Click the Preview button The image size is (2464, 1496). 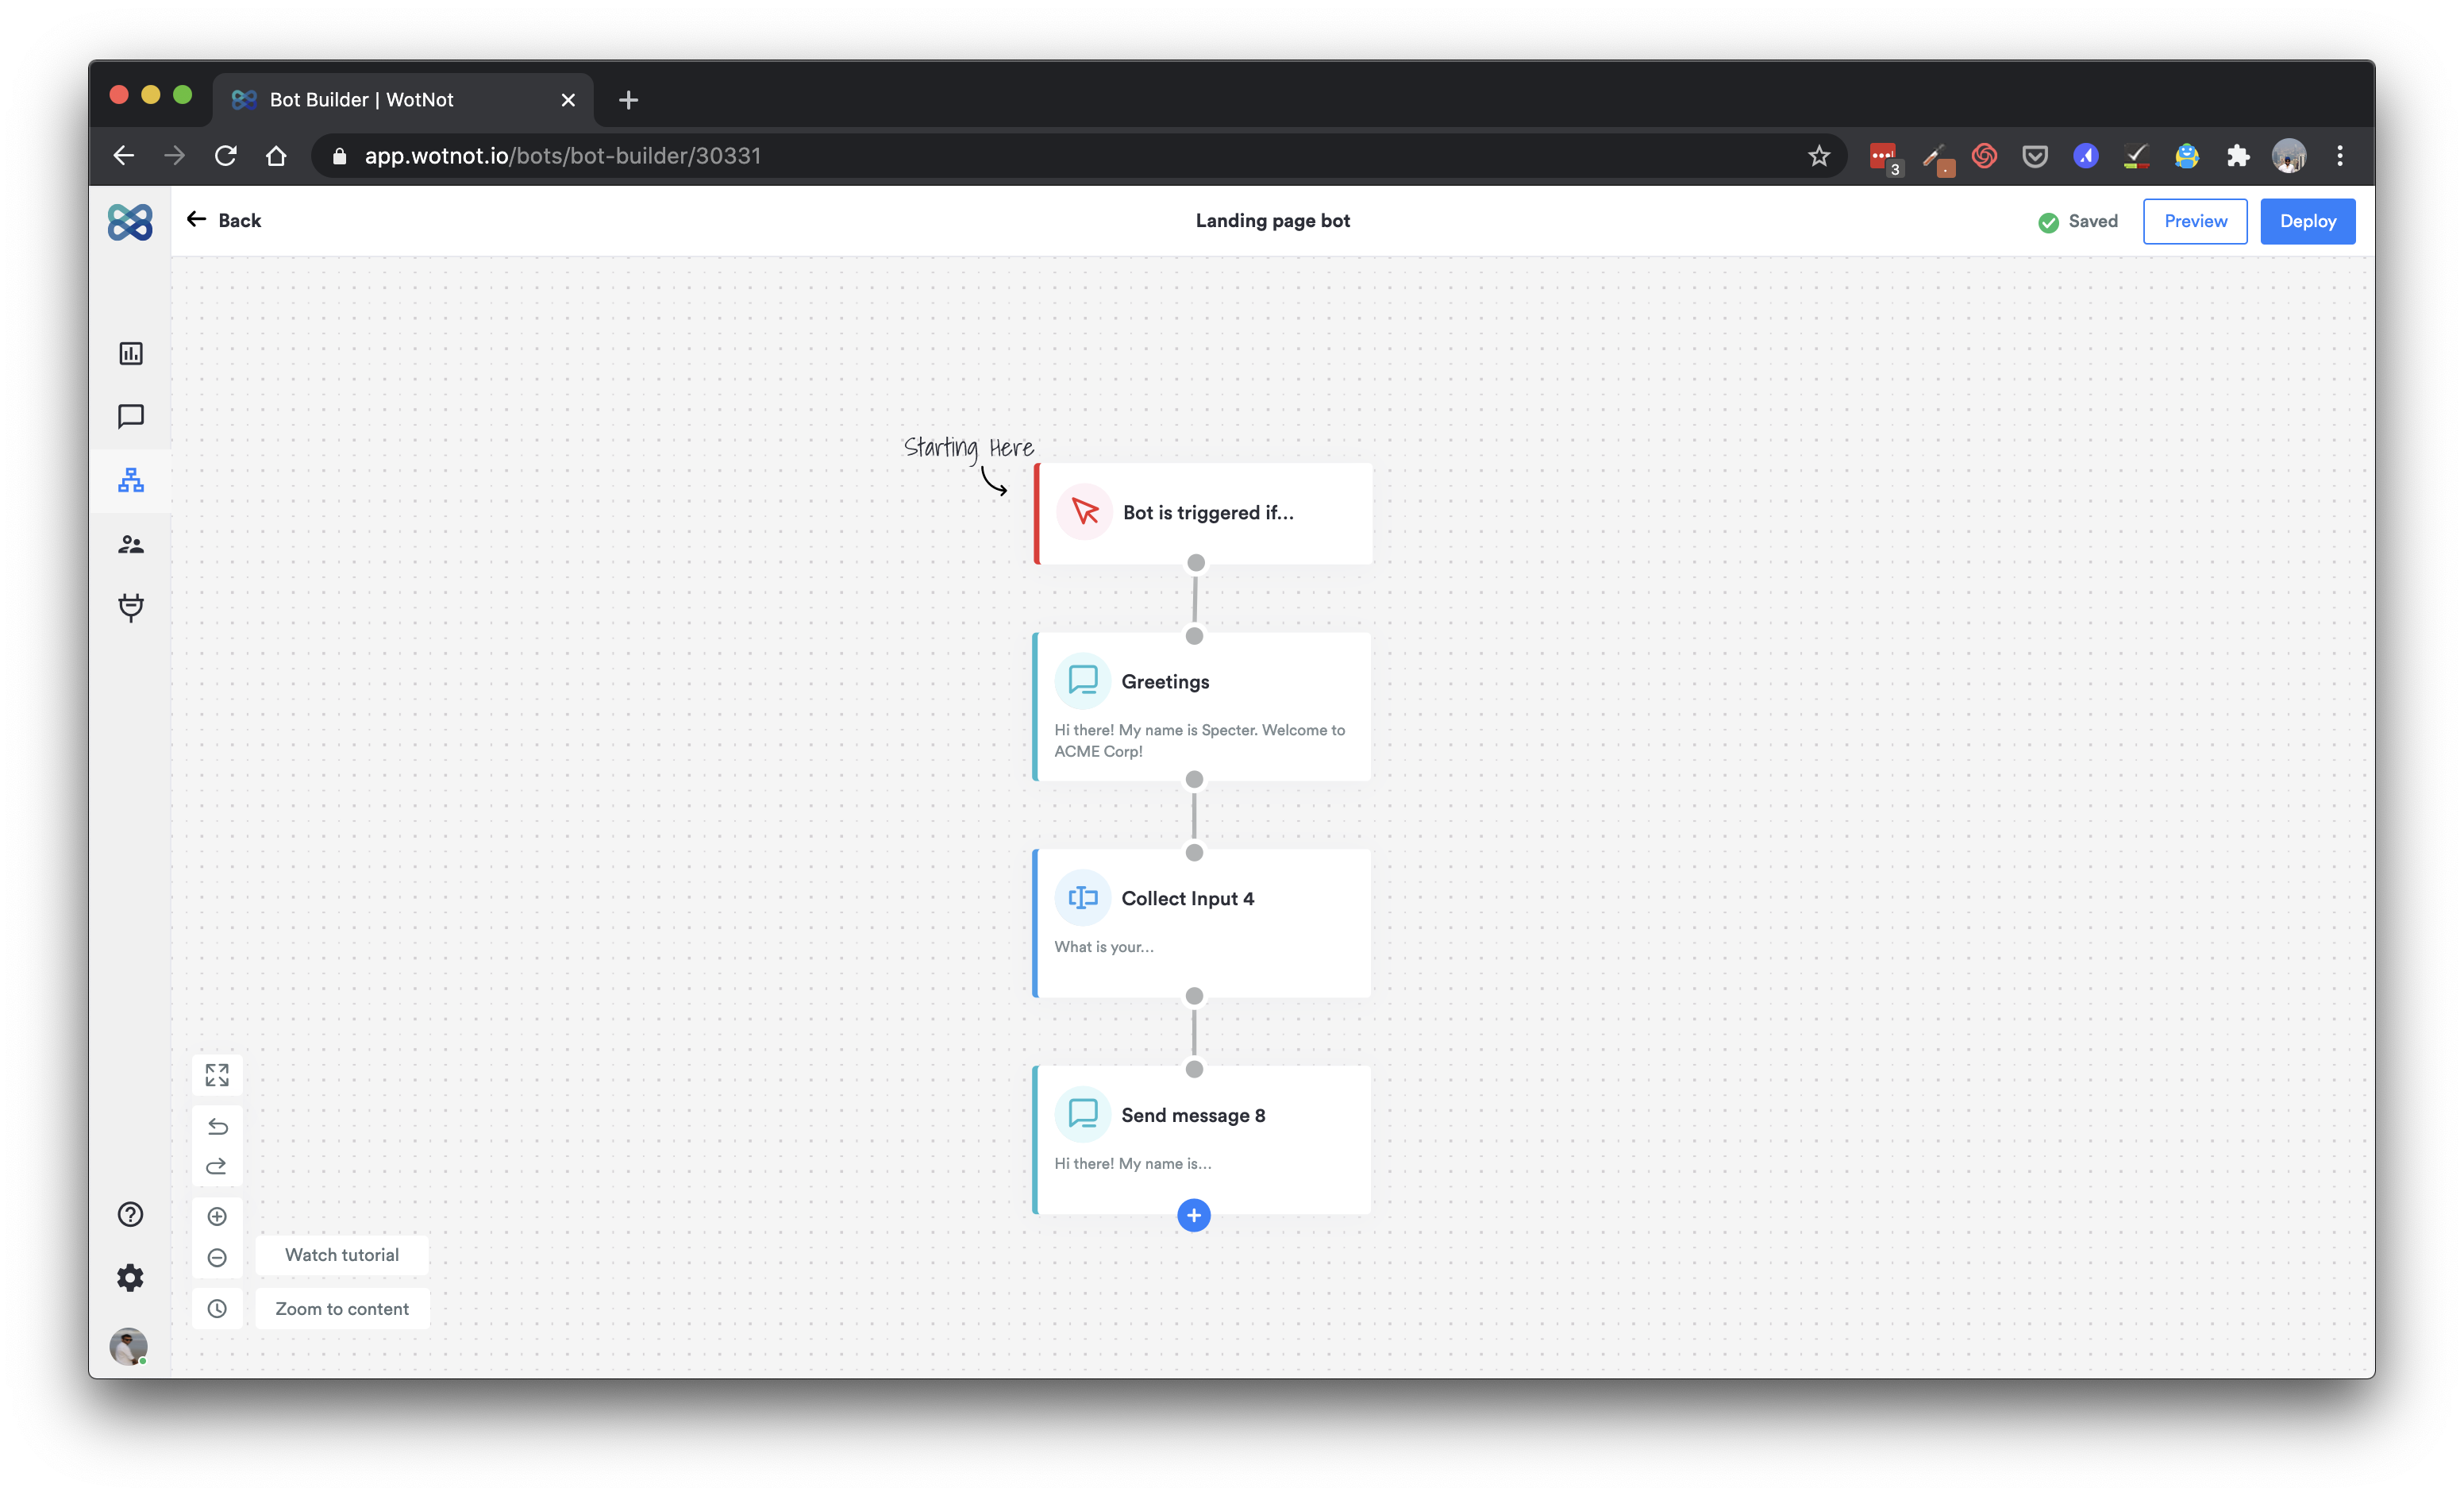(x=2195, y=221)
